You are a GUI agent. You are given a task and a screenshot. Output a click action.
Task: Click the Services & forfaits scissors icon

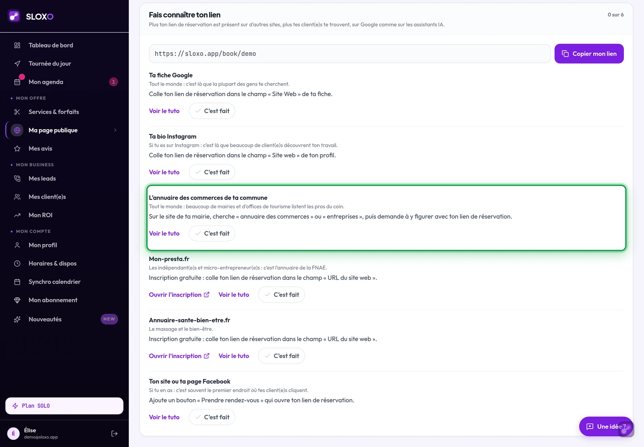point(17,112)
